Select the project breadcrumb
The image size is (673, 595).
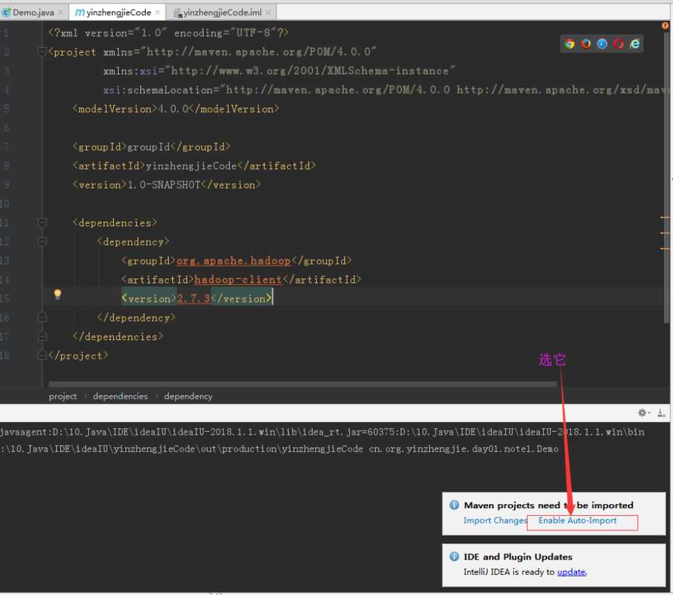pos(63,396)
